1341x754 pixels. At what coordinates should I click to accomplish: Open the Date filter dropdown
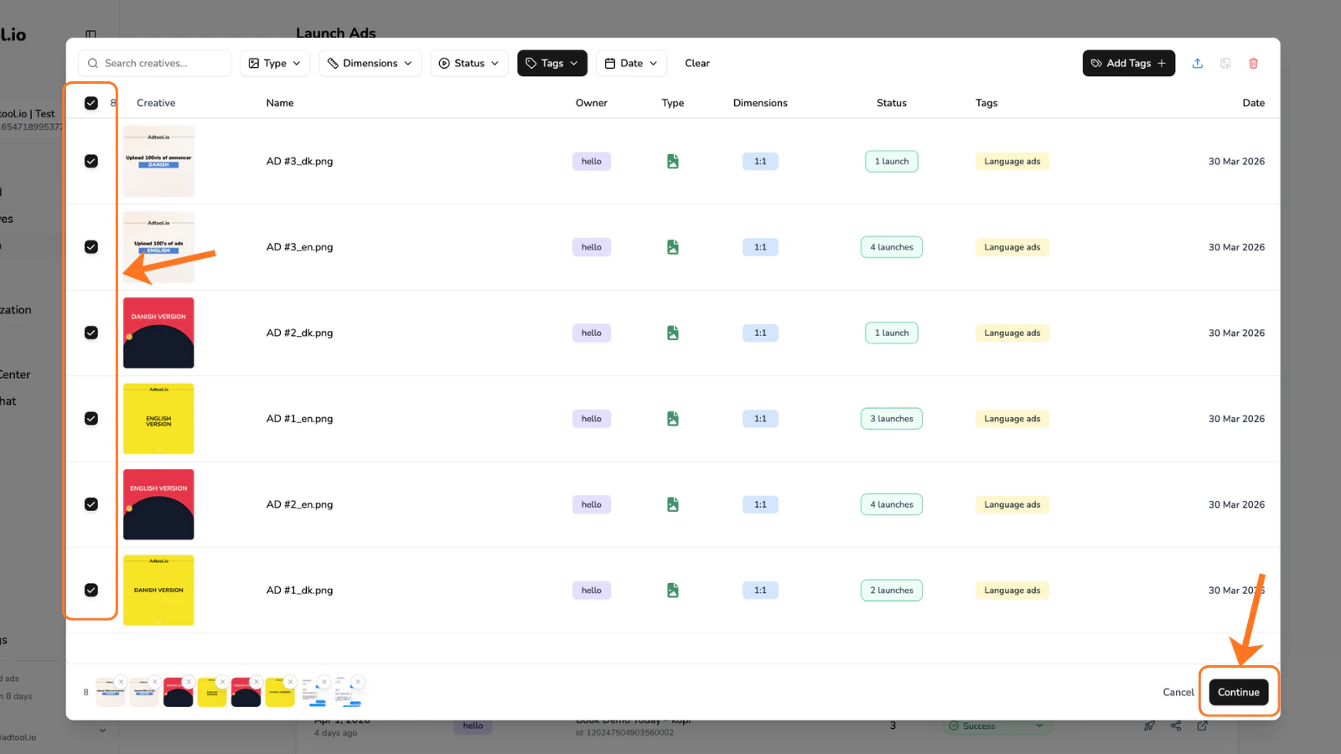click(x=632, y=63)
